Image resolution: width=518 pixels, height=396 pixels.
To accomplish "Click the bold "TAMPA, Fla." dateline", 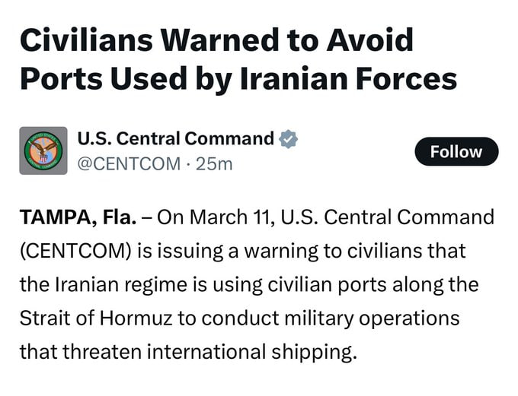I will [78, 217].
